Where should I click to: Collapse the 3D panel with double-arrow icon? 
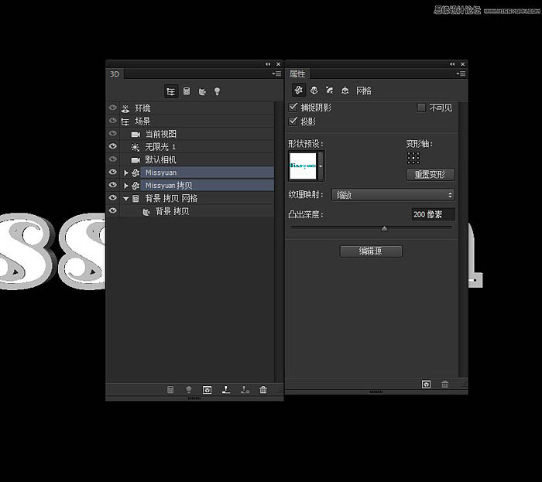pyautogui.click(x=268, y=64)
